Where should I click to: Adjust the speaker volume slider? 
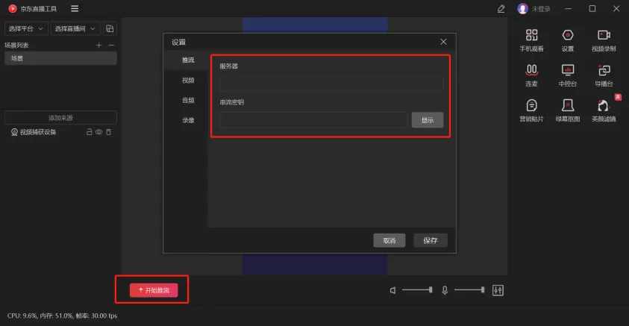pos(417,289)
